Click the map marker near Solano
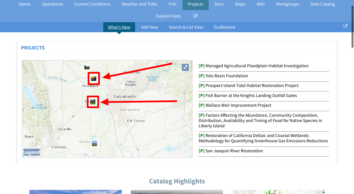This screenshot has height=194, width=354. [95, 143]
